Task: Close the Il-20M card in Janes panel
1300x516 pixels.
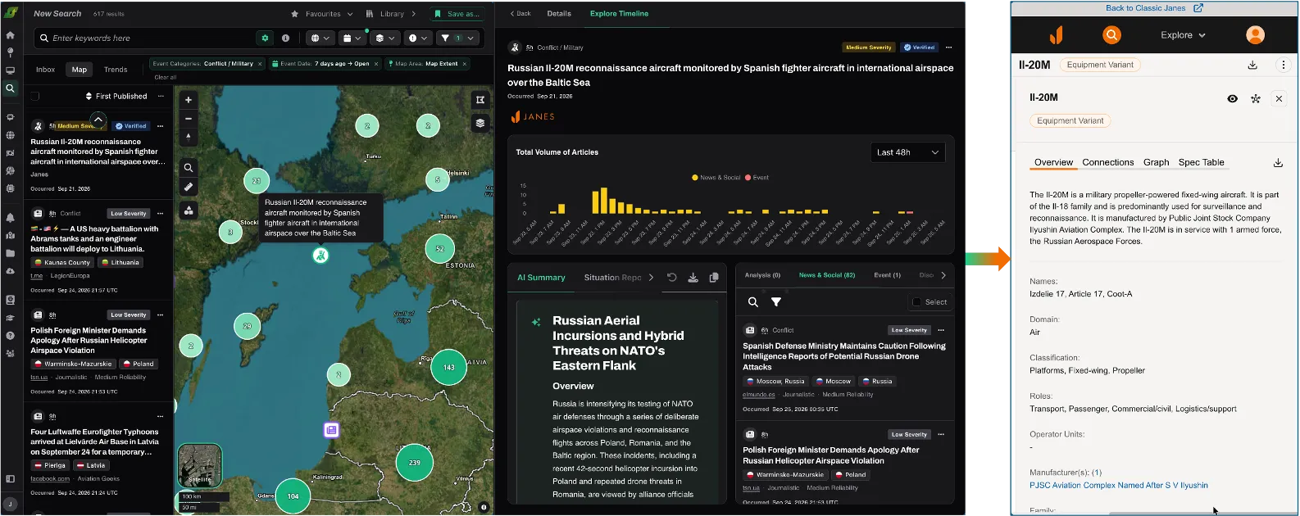Action: pos(1279,98)
